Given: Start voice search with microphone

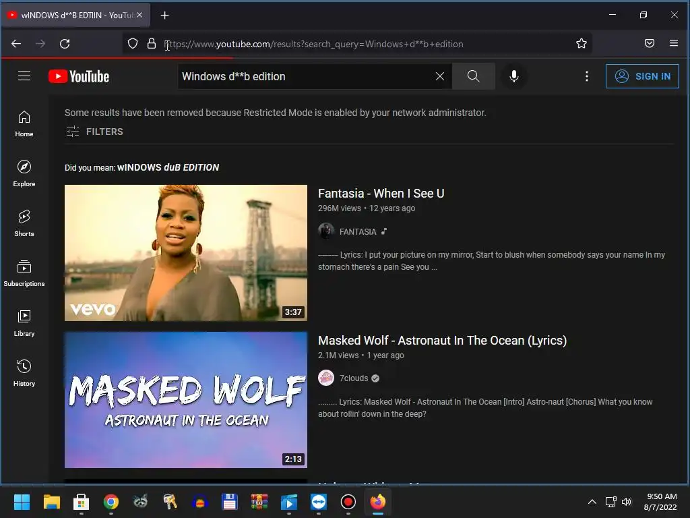Looking at the screenshot, I should pyautogui.click(x=513, y=76).
